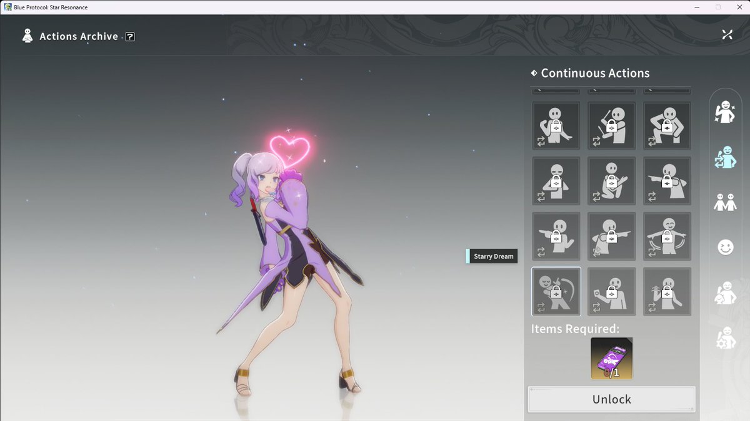Select the locked figure pointing right action
Image resolution: width=750 pixels, height=421 pixels.
tap(612, 236)
